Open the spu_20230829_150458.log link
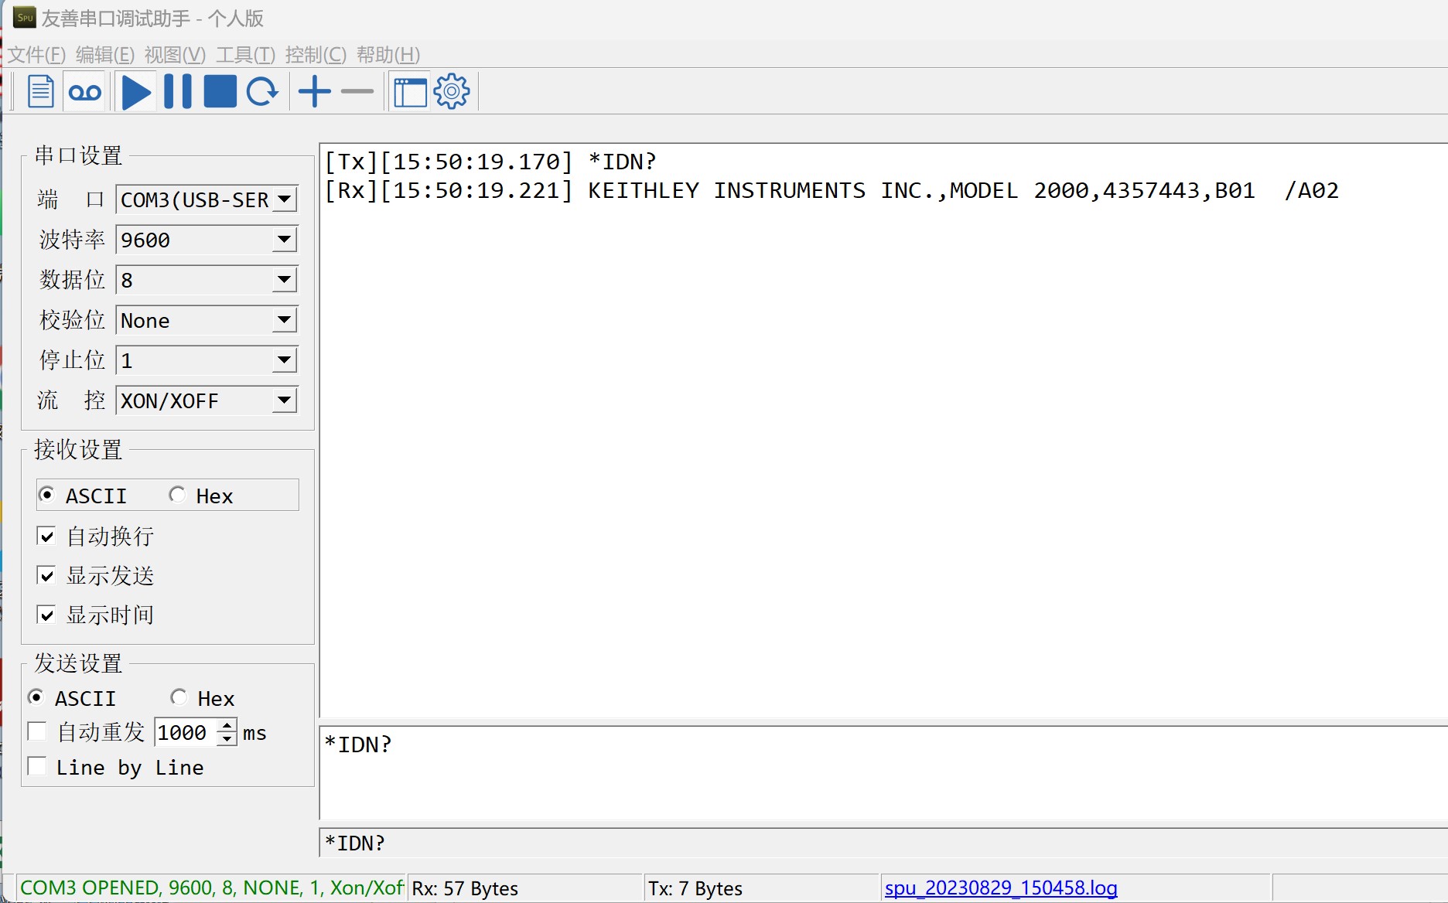 click(1001, 888)
